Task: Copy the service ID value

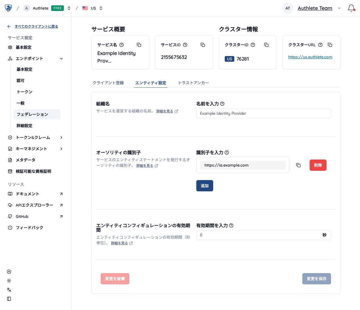Action: click(203, 45)
